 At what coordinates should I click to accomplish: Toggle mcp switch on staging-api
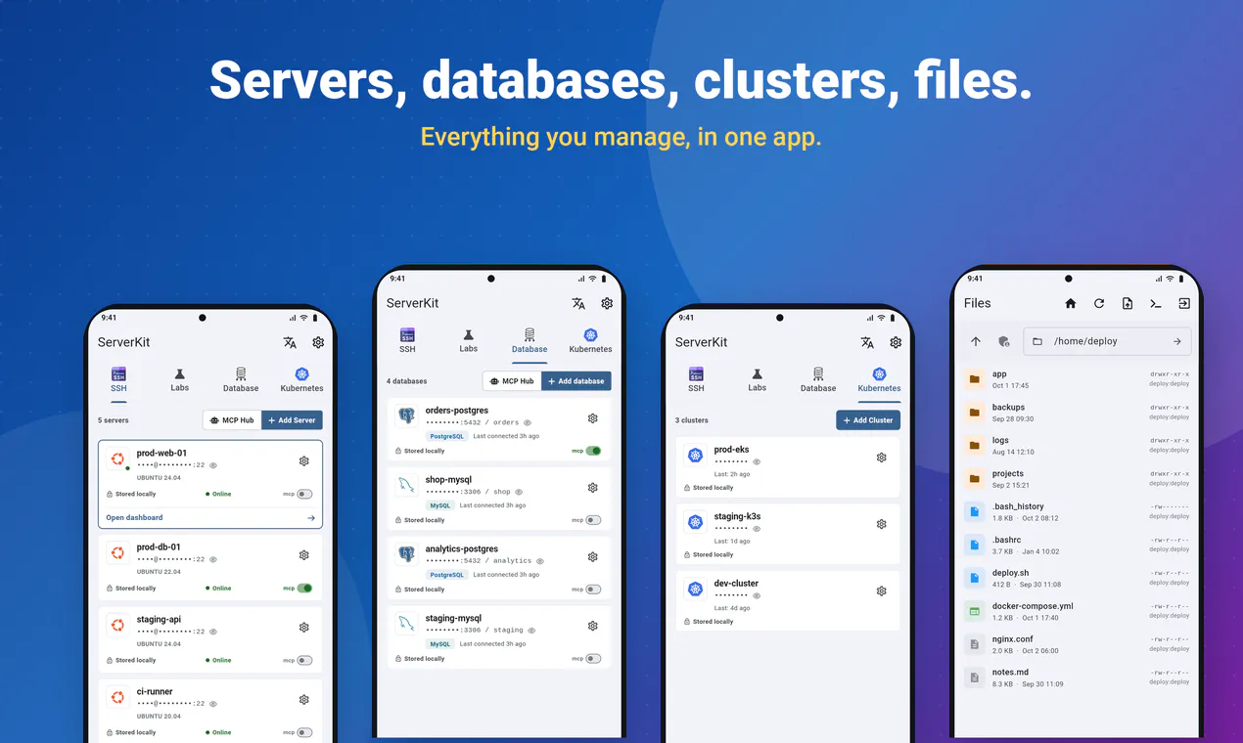pyautogui.click(x=305, y=660)
